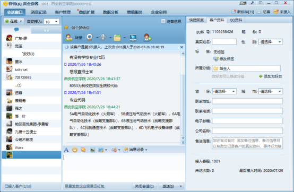294x192 pixels.
Task: Click the 备注信息 text area
Action: coord(247,143)
